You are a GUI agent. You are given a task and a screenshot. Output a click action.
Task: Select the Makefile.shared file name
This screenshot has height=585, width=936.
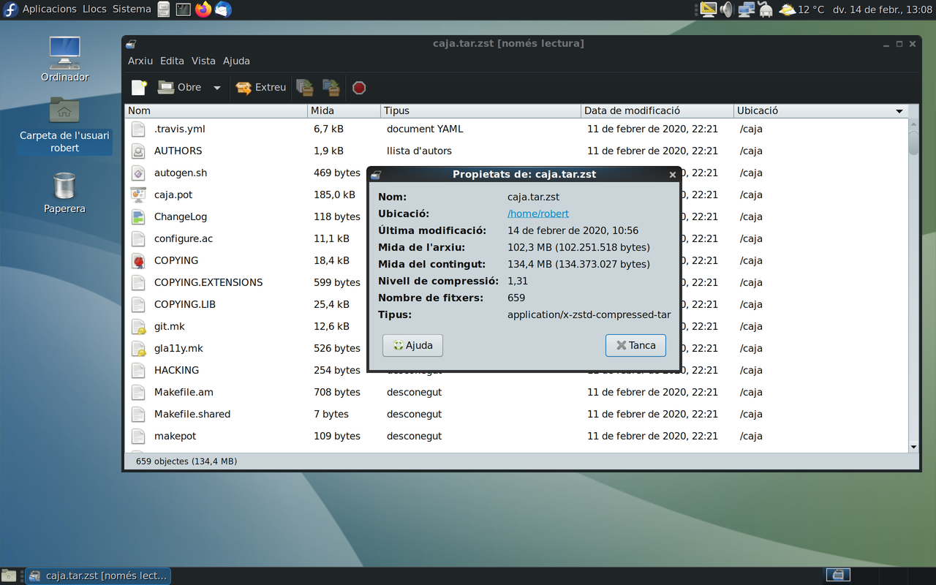[x=192, y=414]
